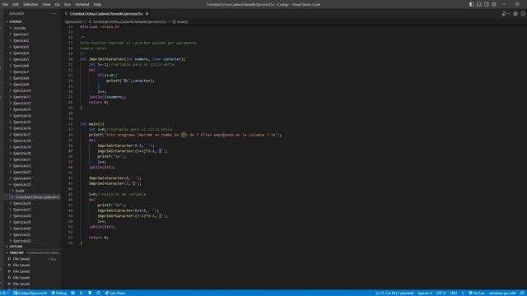This screenshot has height=296, width=527.
Task: Click line number 32 in the gutter
Action: [x=71, y=124]
